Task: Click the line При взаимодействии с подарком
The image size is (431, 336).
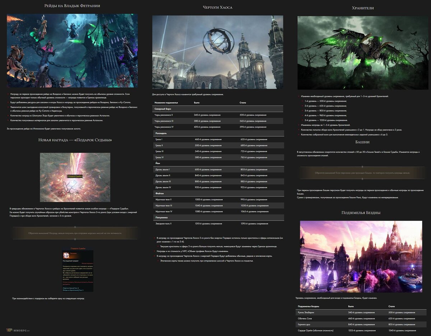Action: click(x=48, y=298)
